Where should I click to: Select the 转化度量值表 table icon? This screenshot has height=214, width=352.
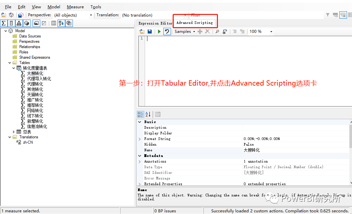click(x=19, y=68)
